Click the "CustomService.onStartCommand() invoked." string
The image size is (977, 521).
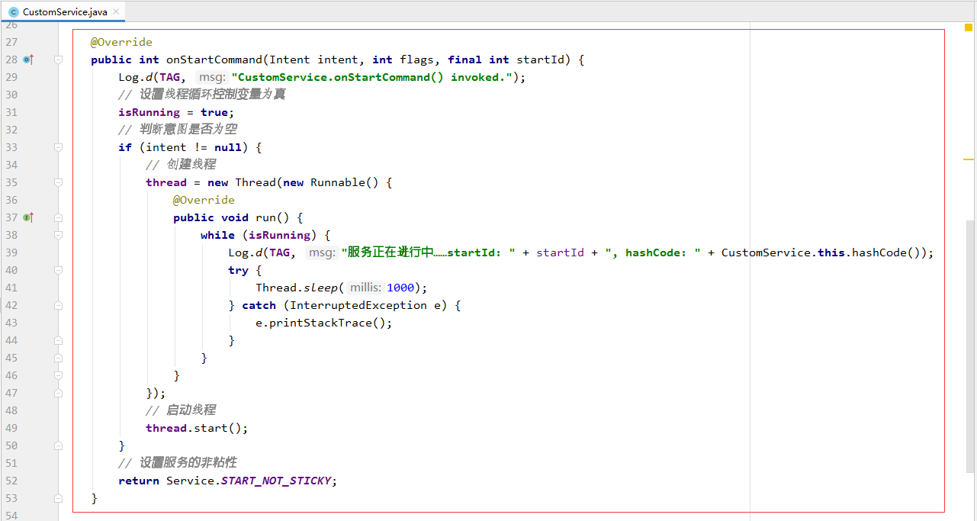[373, 77]
